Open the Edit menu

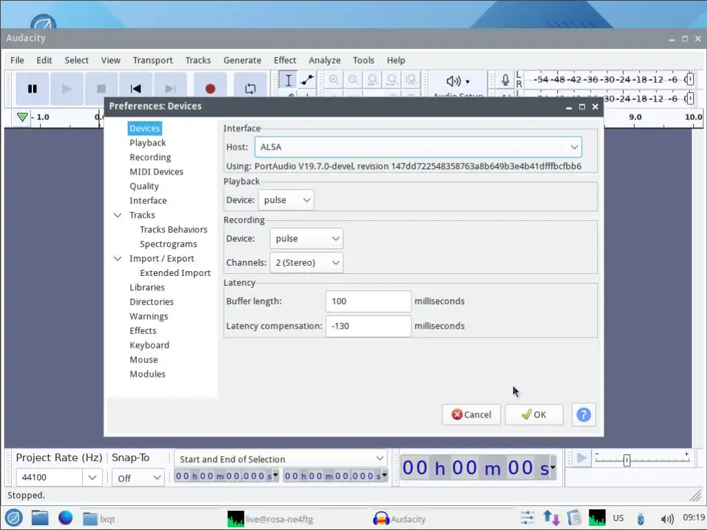pos(44,61)
